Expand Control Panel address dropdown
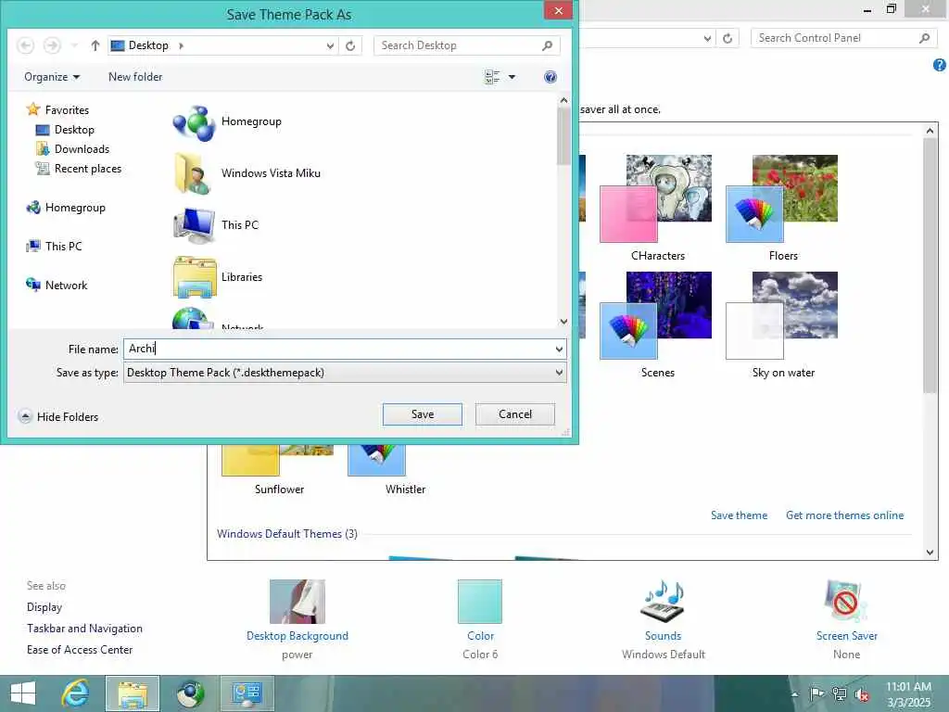 pos(707,38)
